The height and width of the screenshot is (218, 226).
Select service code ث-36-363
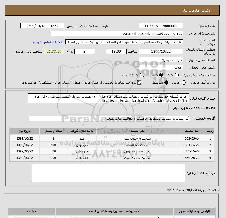tap(192, 151)
